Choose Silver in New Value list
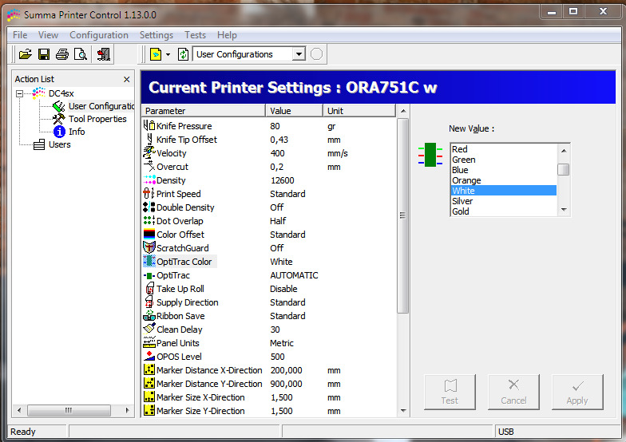Screen dimensions: 626x442 coord(504,201)
